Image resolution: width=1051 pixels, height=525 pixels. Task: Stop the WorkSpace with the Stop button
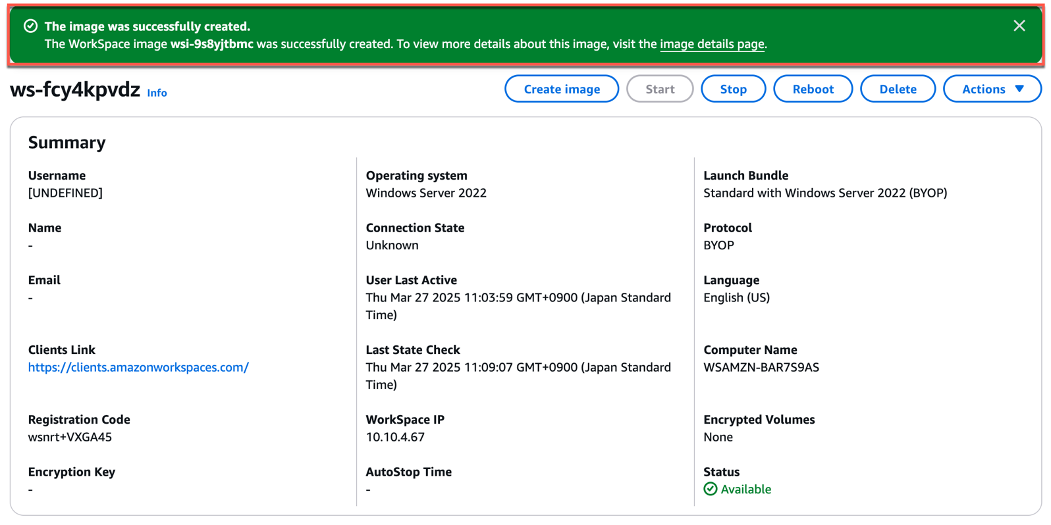733,89
